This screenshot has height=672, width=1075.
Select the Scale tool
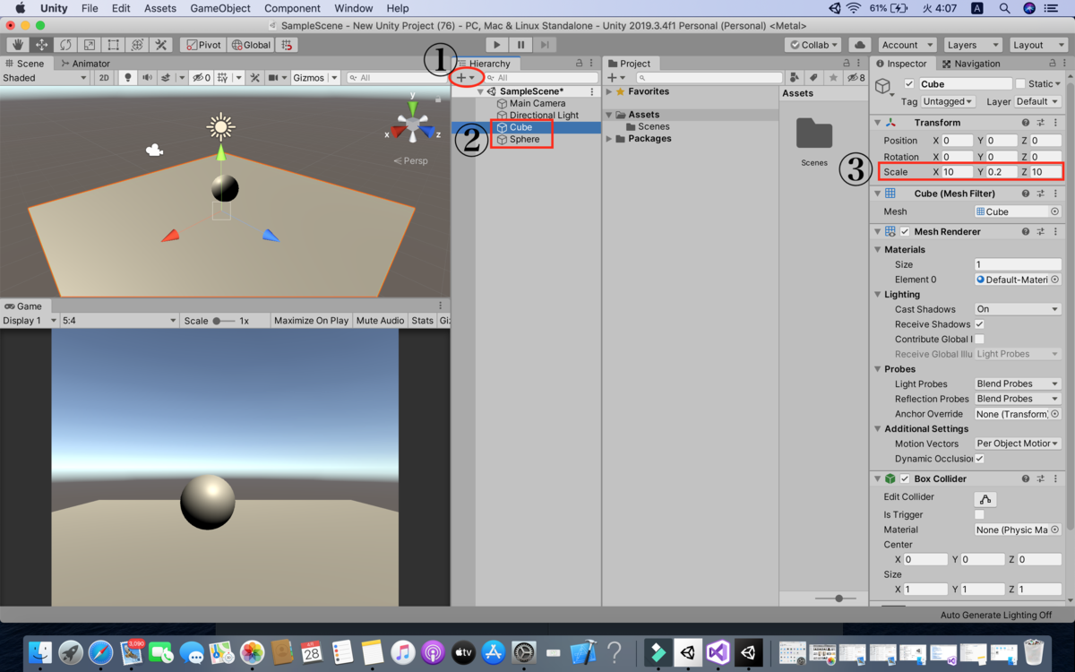pos(90,45)
